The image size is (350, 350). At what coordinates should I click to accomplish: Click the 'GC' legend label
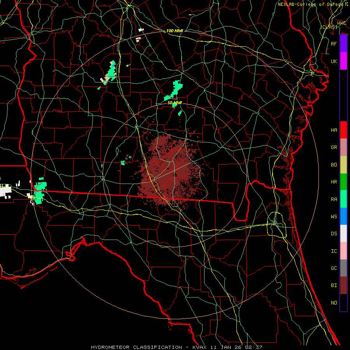(x=334, y=268)
